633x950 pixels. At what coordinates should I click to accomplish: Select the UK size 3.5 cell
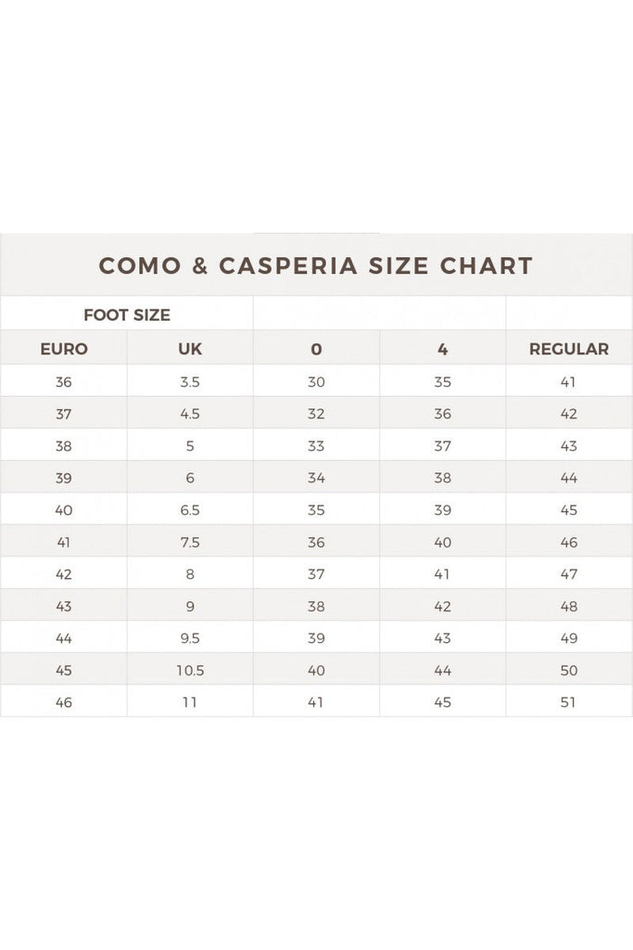pyautogui.click(x=190, y=381)
